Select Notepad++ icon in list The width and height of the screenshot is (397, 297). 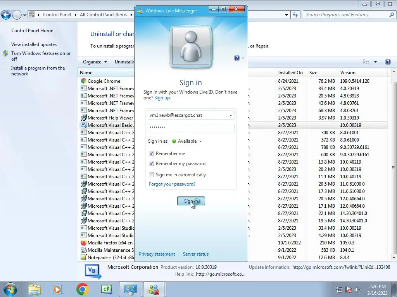coord(84,257)
